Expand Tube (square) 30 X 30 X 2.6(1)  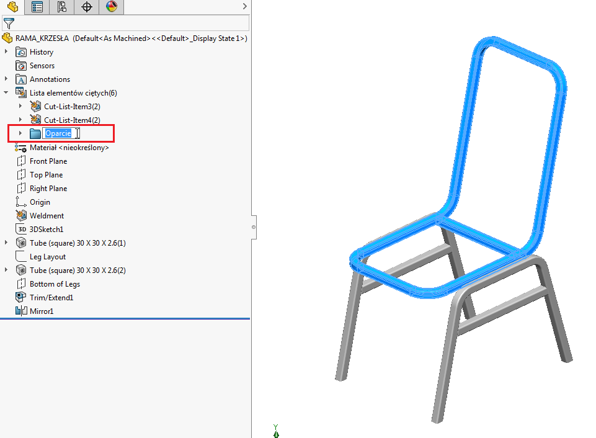point(6,242)
